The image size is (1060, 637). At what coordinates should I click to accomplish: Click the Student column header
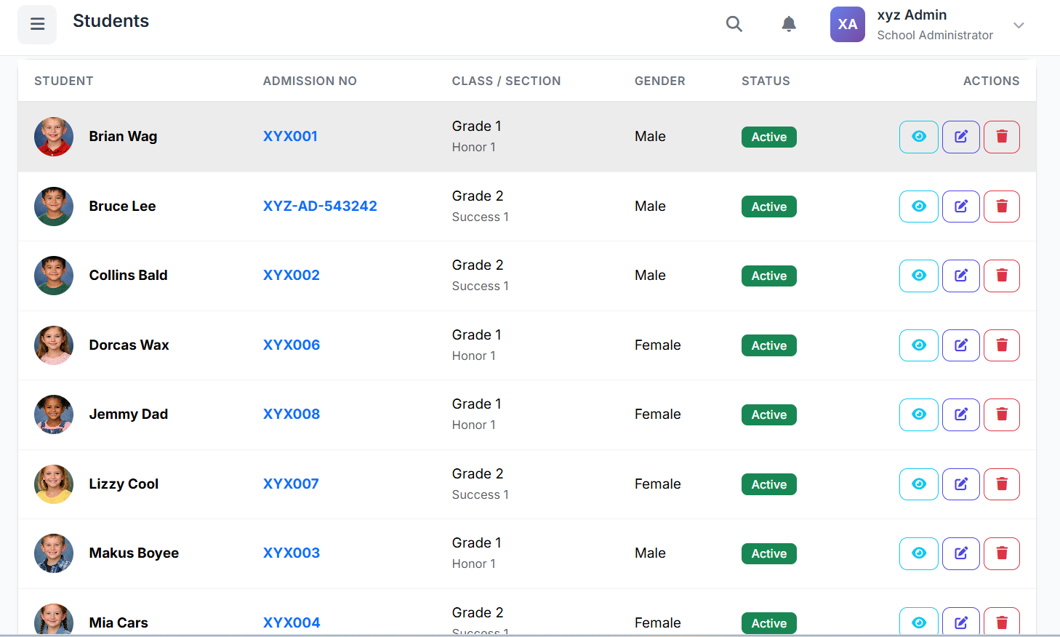[x=64, y=81]
